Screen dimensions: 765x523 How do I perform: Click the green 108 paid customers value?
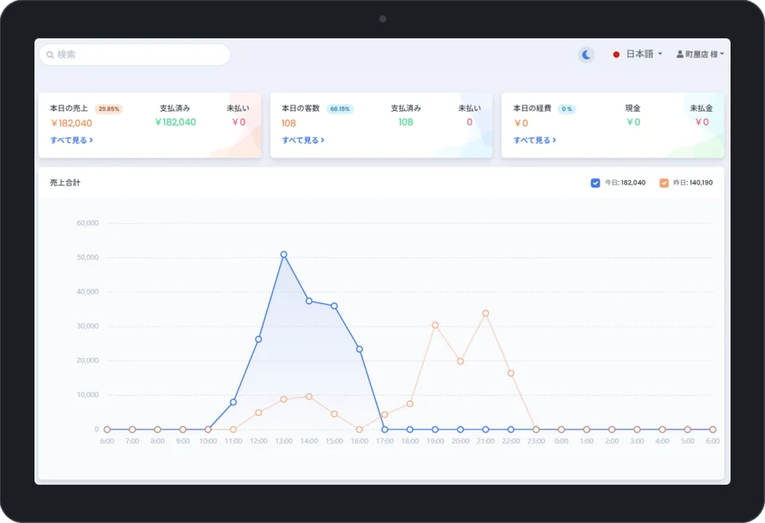coord(406,122)
